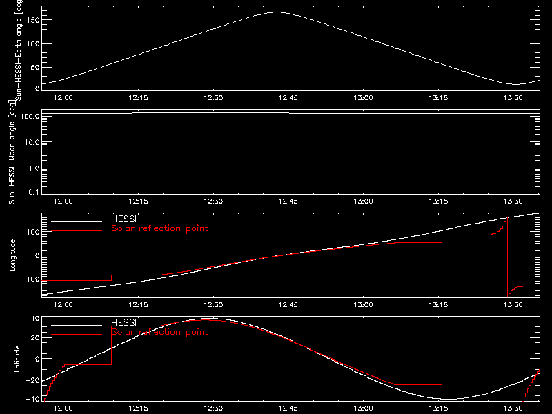Screen dimensions: 552x414
Task: Click the peak of the Earth angle curve
Action: click(277, 12)
